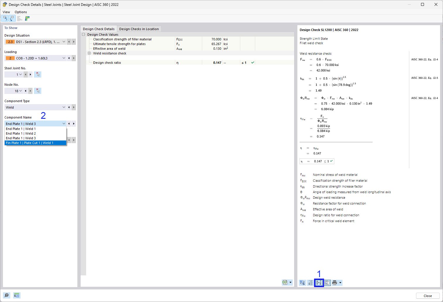Expand the Weld resistance check row

[89, 53]
